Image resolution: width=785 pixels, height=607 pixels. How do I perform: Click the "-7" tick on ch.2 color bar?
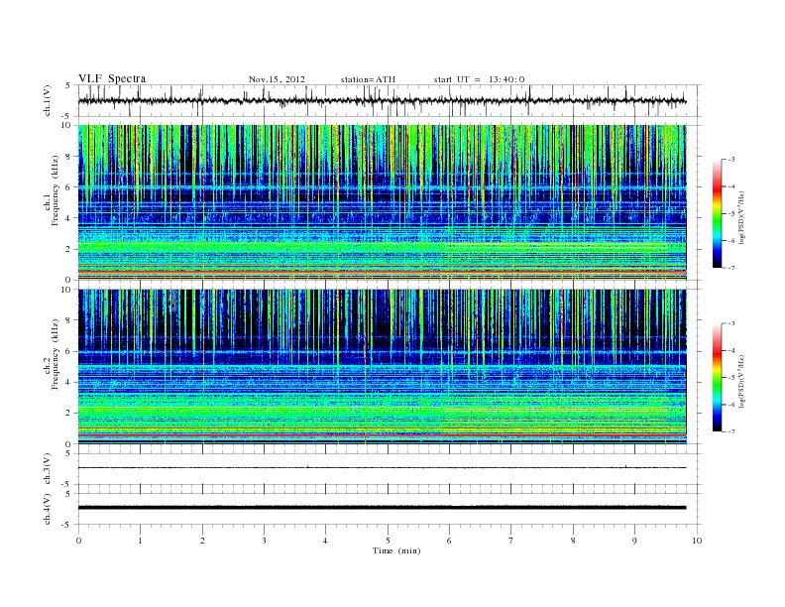point(731,431)
